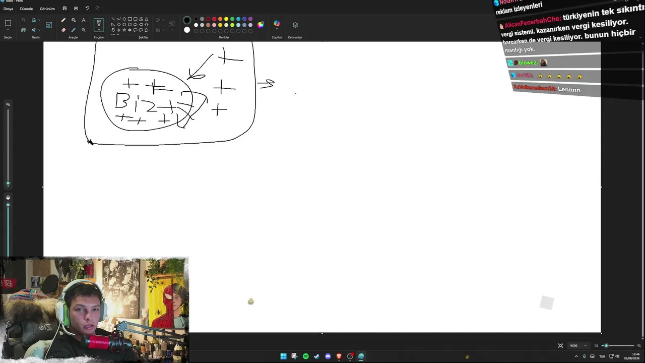645x363 pixels.
Task: Pick the green color swatch
Action: click(232, 19)
